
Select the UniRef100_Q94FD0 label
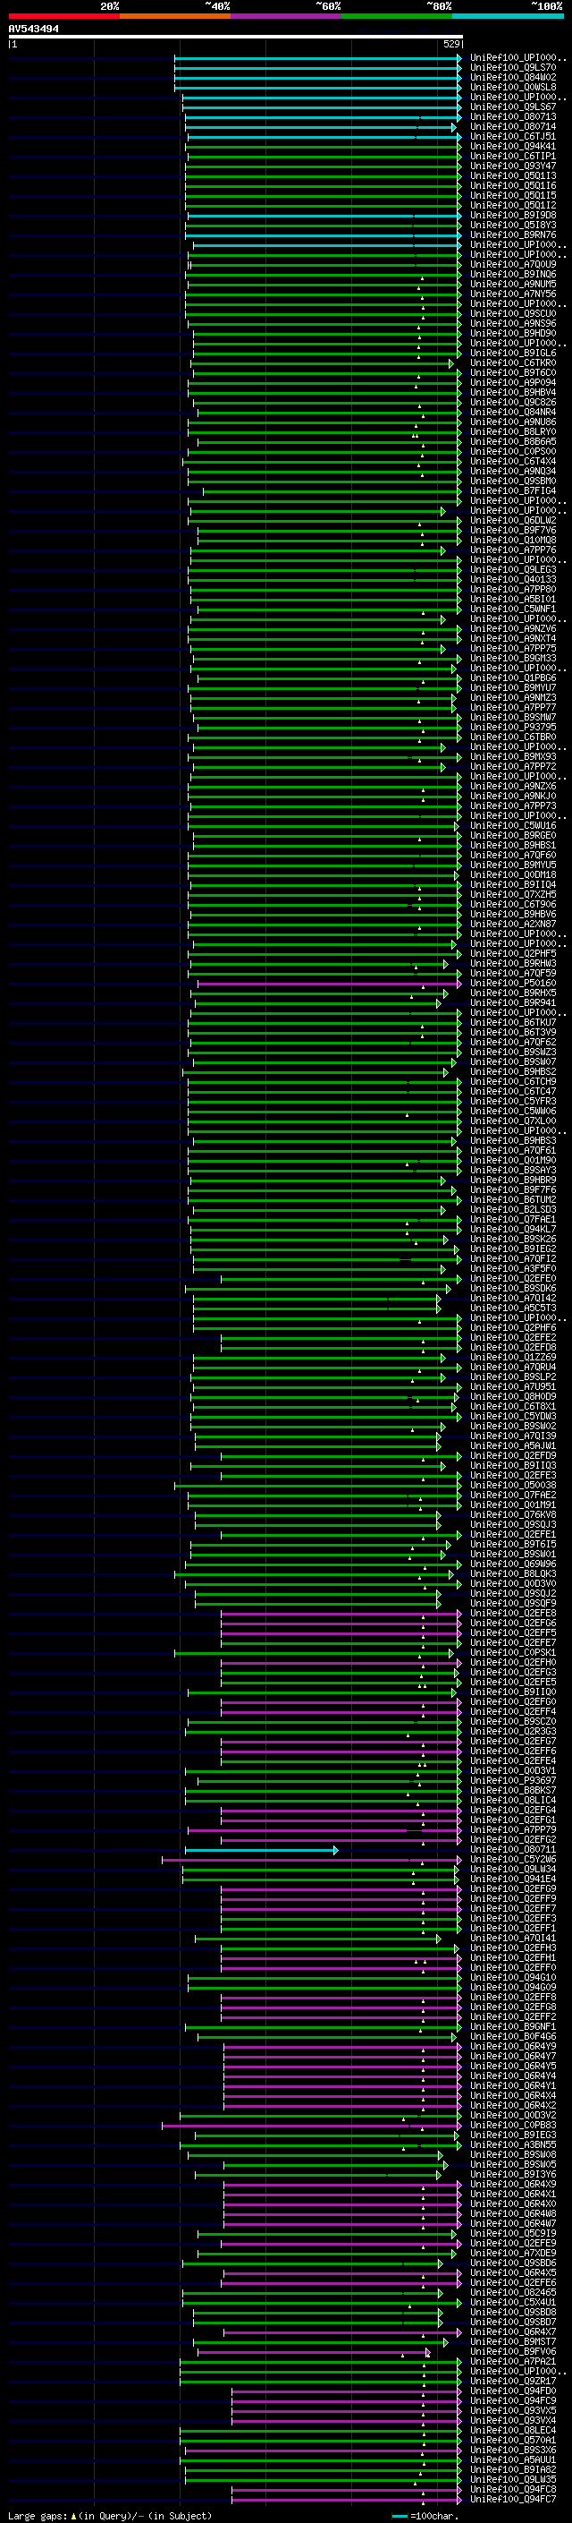[x=513, y=2391]
